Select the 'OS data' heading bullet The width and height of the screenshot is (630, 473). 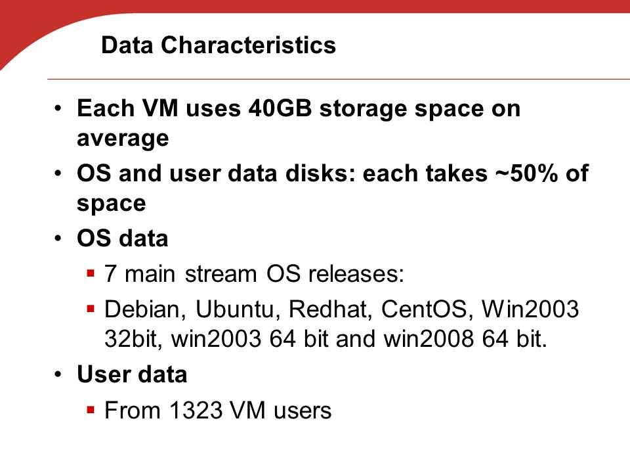point(123,238)
